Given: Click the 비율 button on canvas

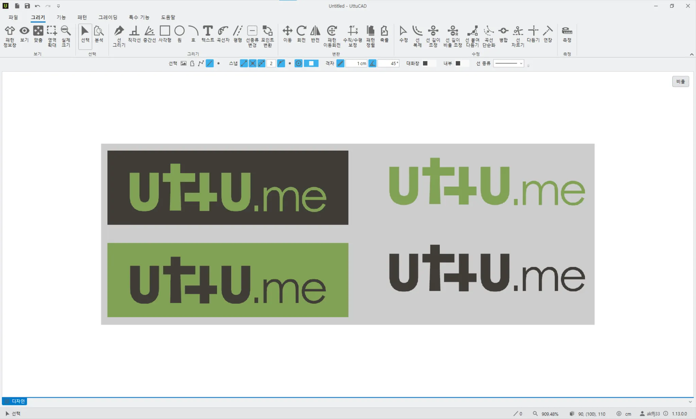Looking at the screenshot, I should coord(680,81).
